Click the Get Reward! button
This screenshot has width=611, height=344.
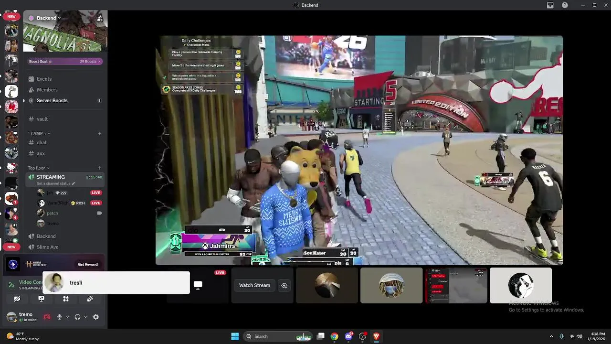pyautogui.click(x=88, y=264)
